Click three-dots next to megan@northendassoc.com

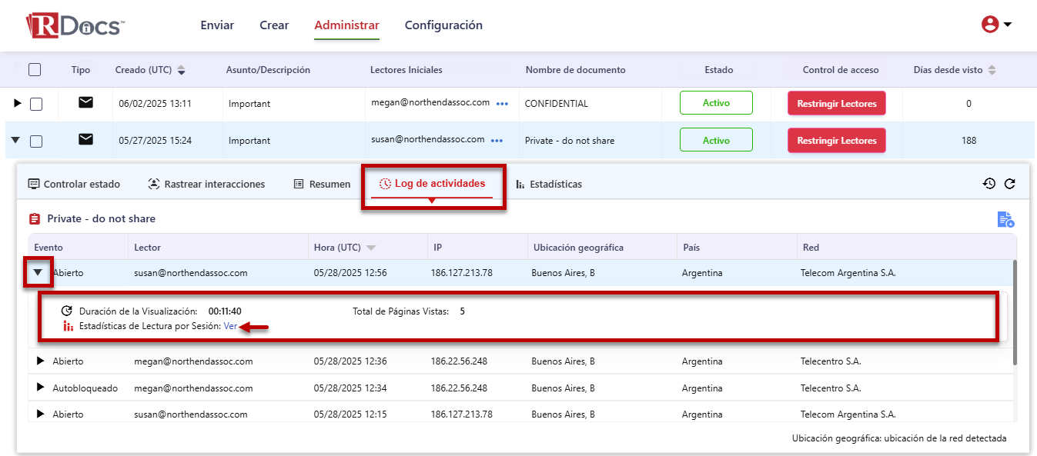coord(502,104)
